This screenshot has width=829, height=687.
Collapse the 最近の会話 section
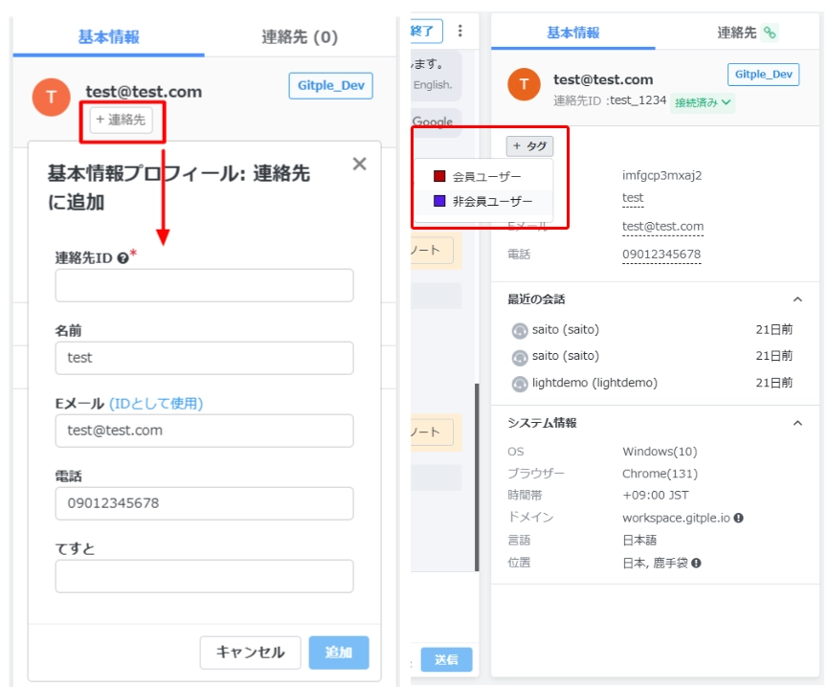[797, 299]
